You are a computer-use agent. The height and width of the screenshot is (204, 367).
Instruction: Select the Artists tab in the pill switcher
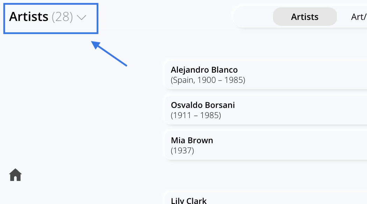coord(305,17)
